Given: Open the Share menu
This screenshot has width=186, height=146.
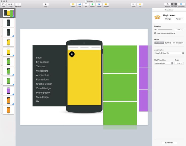Looking at the screenshot, I should [133, 4].
